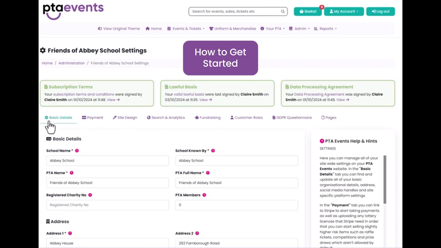Click help icon next to Address 1
441x248 pixels.
pos(70,233)
